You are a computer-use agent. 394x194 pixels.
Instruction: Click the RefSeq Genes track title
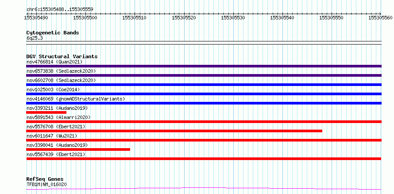[x=45, y=179]
